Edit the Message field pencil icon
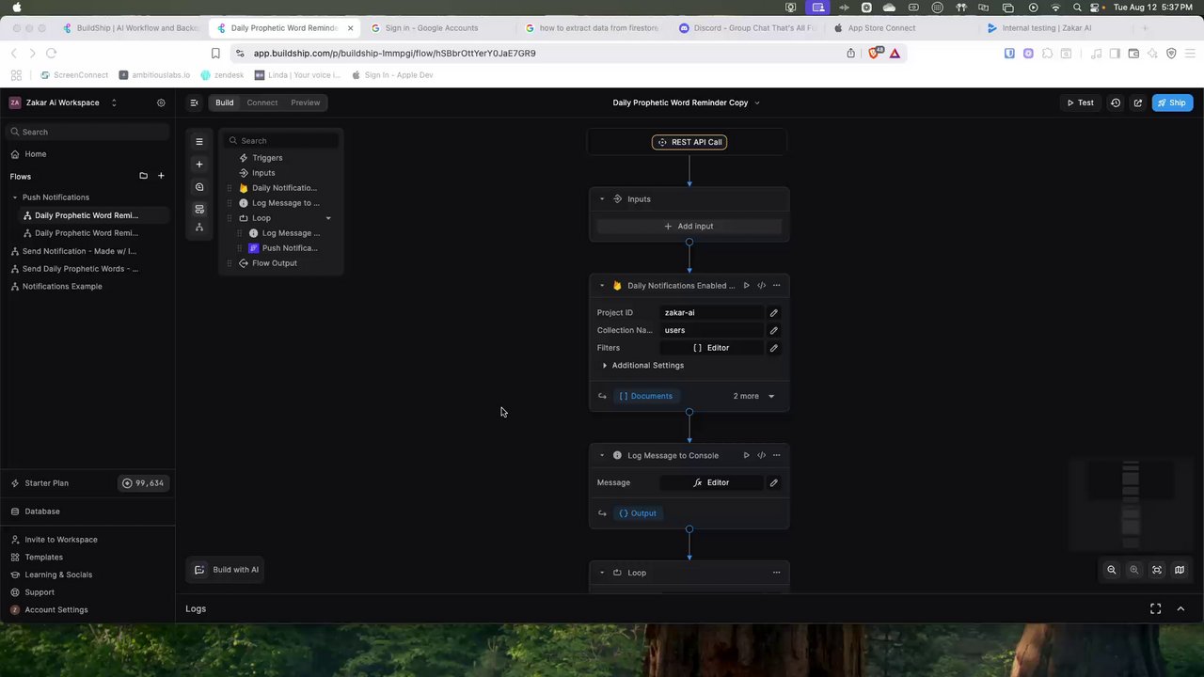1204x677 pixels. (x=773, y=483)
